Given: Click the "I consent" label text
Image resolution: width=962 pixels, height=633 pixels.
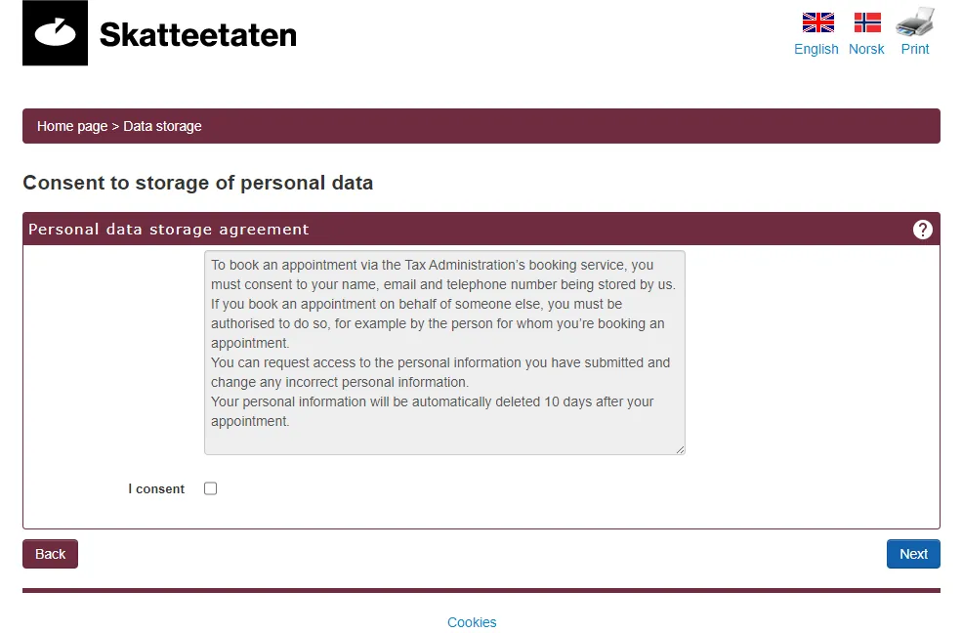Looking at the screenshot, I should tap(156, 488).
